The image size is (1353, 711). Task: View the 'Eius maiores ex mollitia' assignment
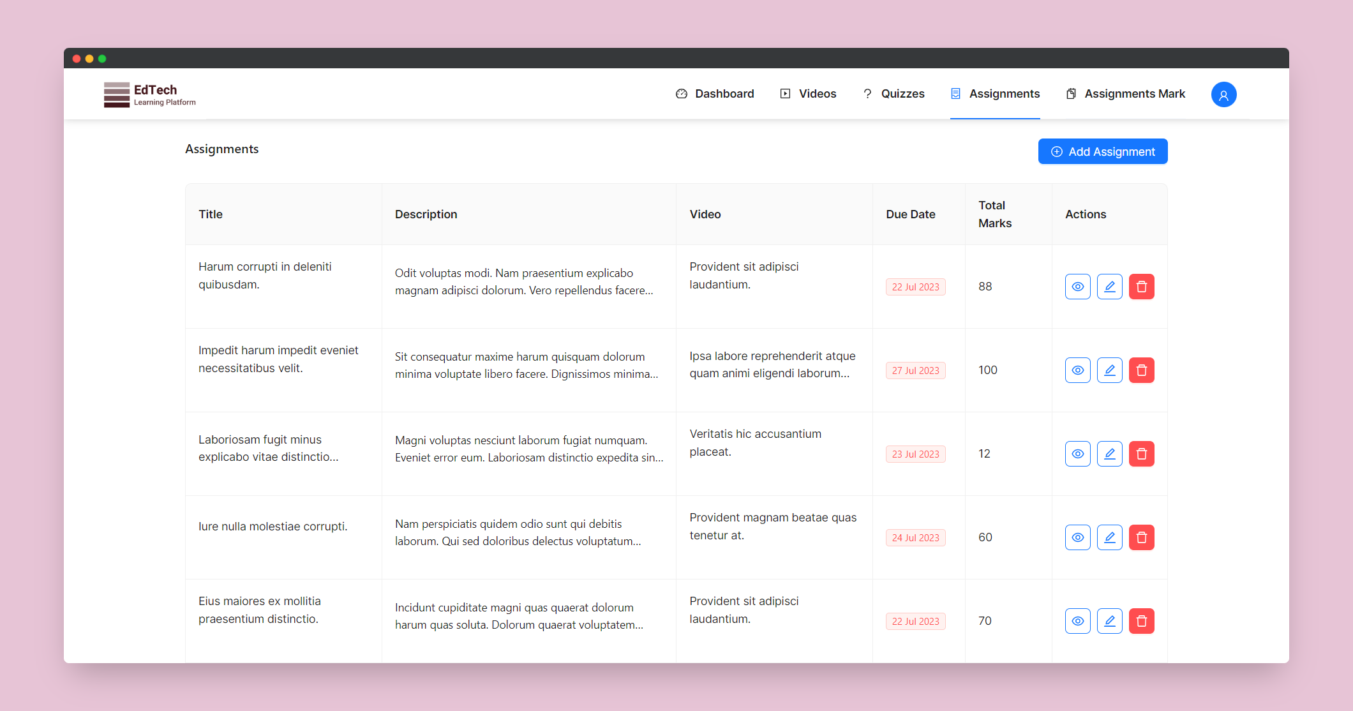1077,621
